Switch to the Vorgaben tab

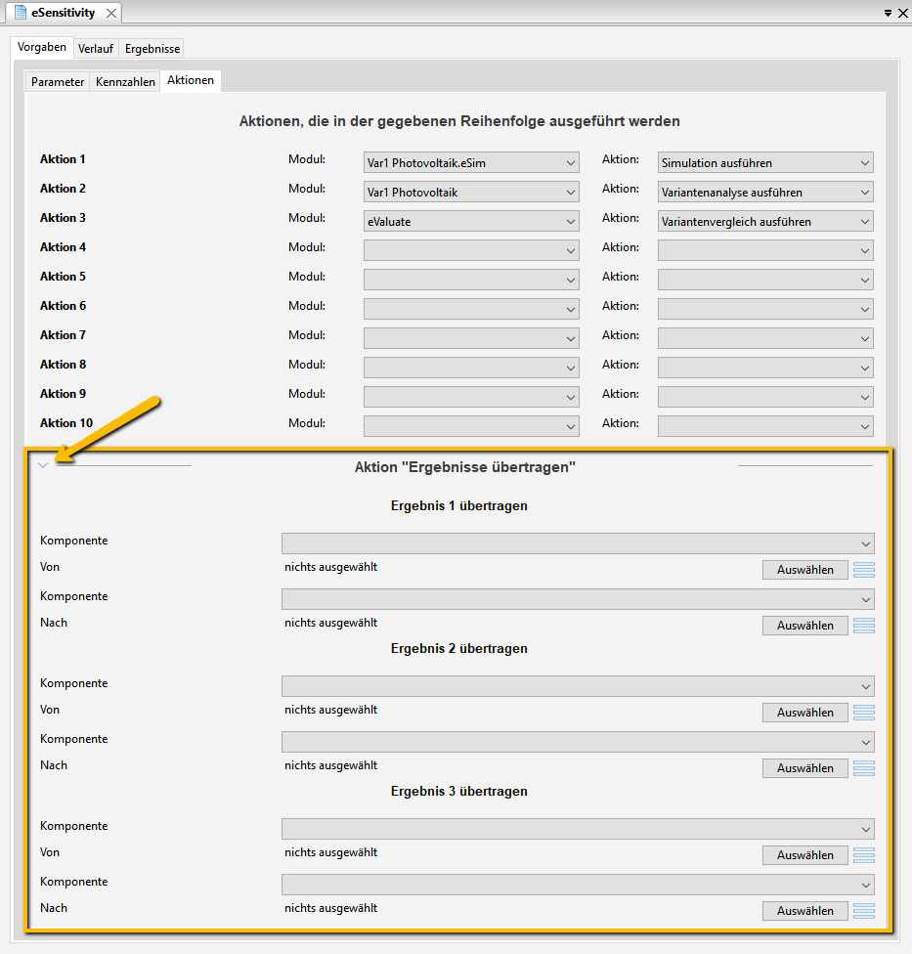tap(42, 48)
